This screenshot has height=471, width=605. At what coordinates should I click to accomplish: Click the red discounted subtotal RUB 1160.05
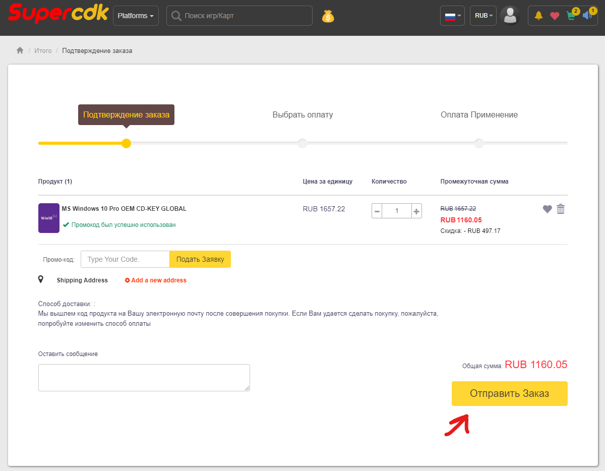click(461, 220)
